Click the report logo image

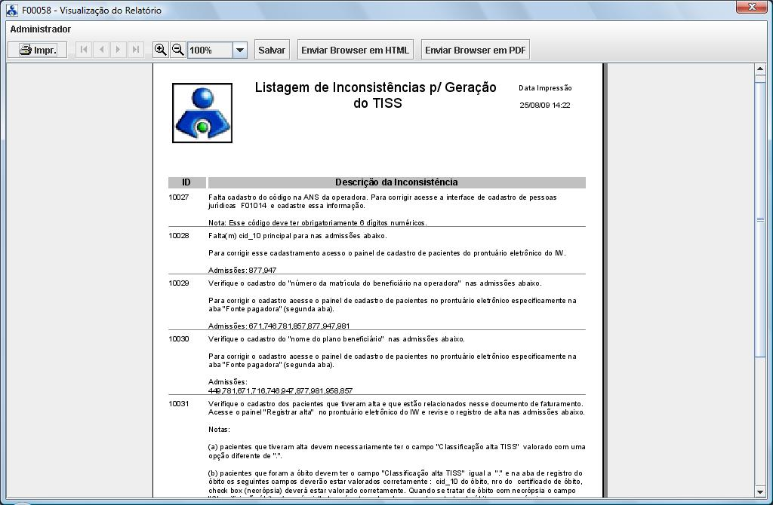(202, 113)
